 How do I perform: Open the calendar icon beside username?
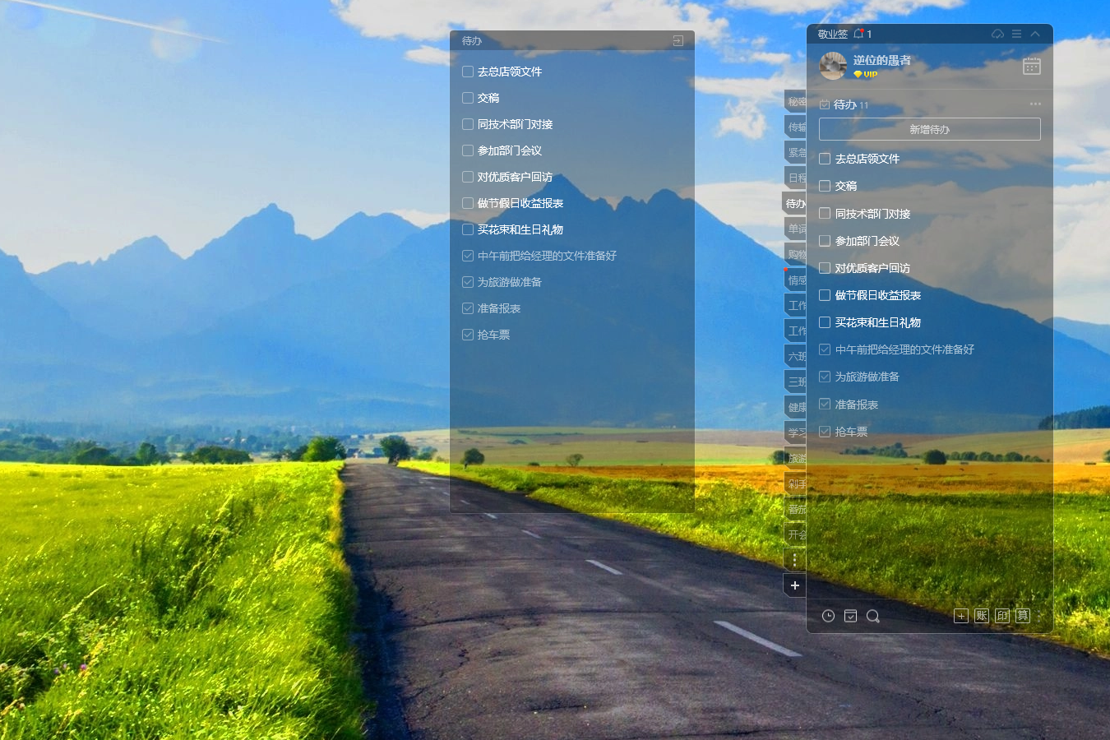point(1031,67)
